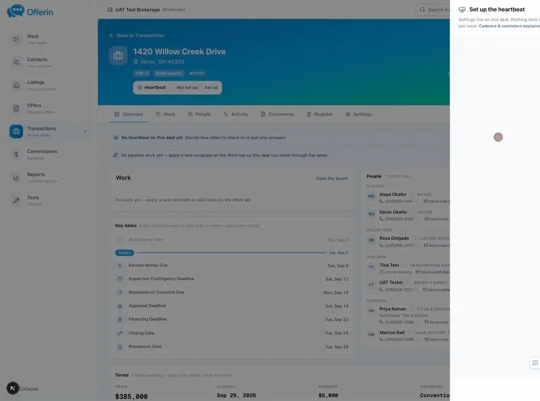
Task: Open Maya Okafor contact
Action: [x=393, y=194]
